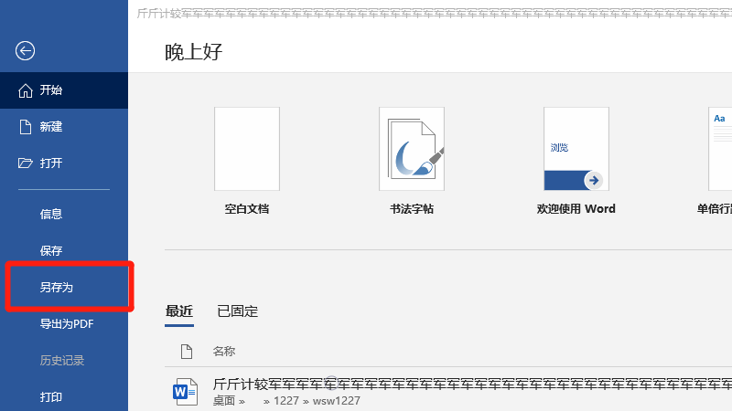Select 保存 in the sidebar
732x411 pixels.
click(51, 250)
